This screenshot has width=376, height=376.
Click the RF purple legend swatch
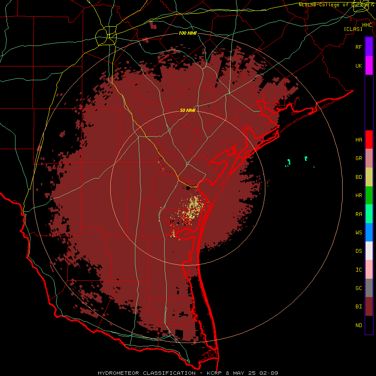tap(369, 46)
